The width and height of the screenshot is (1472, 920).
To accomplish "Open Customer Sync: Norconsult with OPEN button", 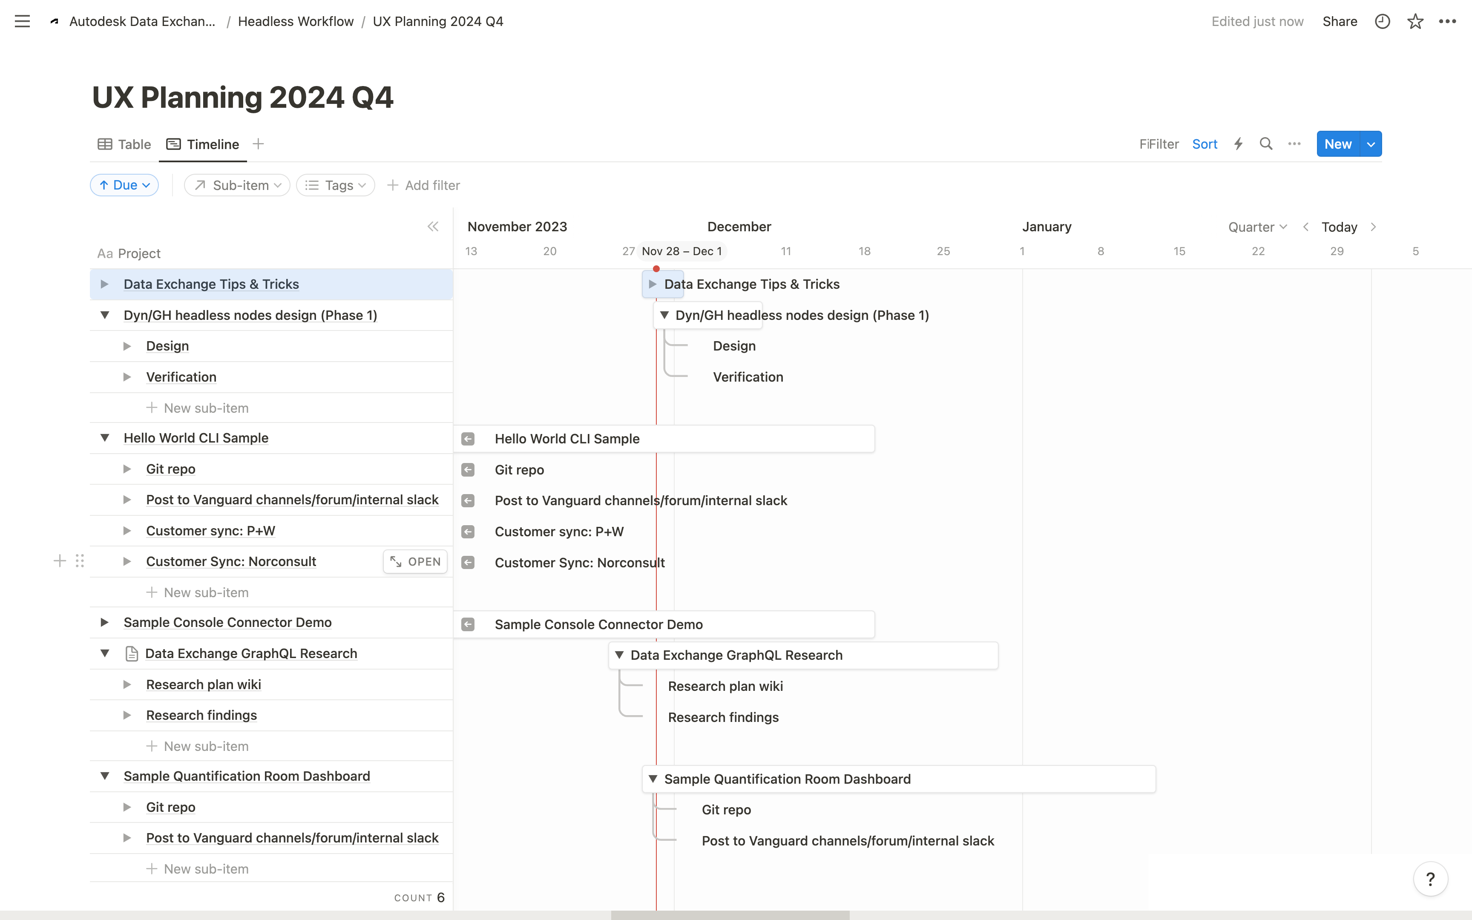I will point(415,562).
